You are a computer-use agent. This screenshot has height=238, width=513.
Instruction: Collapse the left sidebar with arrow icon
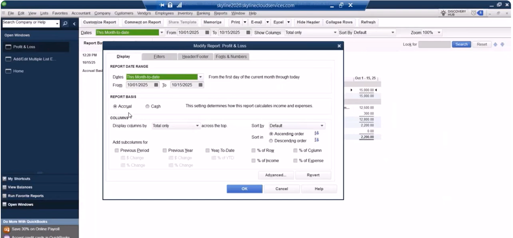[74, 24]
